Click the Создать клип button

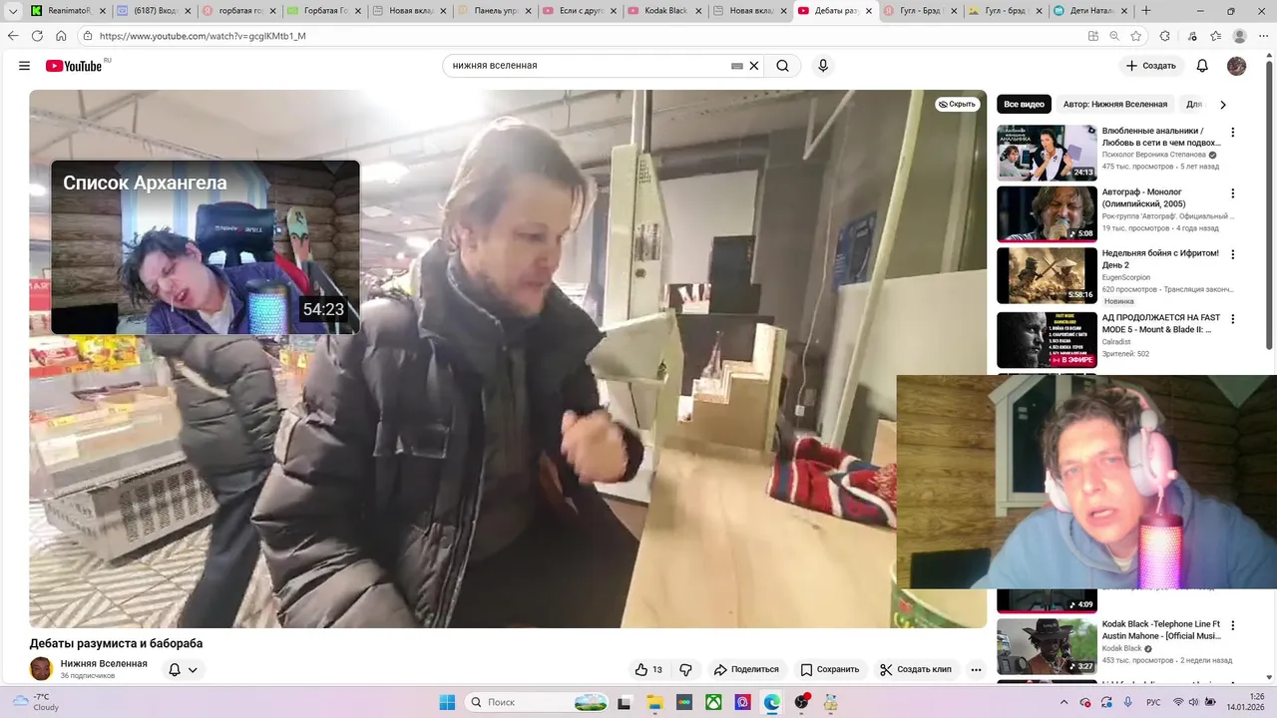click(916, 669)
